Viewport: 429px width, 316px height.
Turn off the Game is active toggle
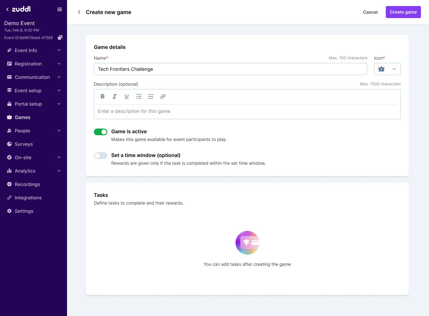pyautogui.click(x=101, y=132)
